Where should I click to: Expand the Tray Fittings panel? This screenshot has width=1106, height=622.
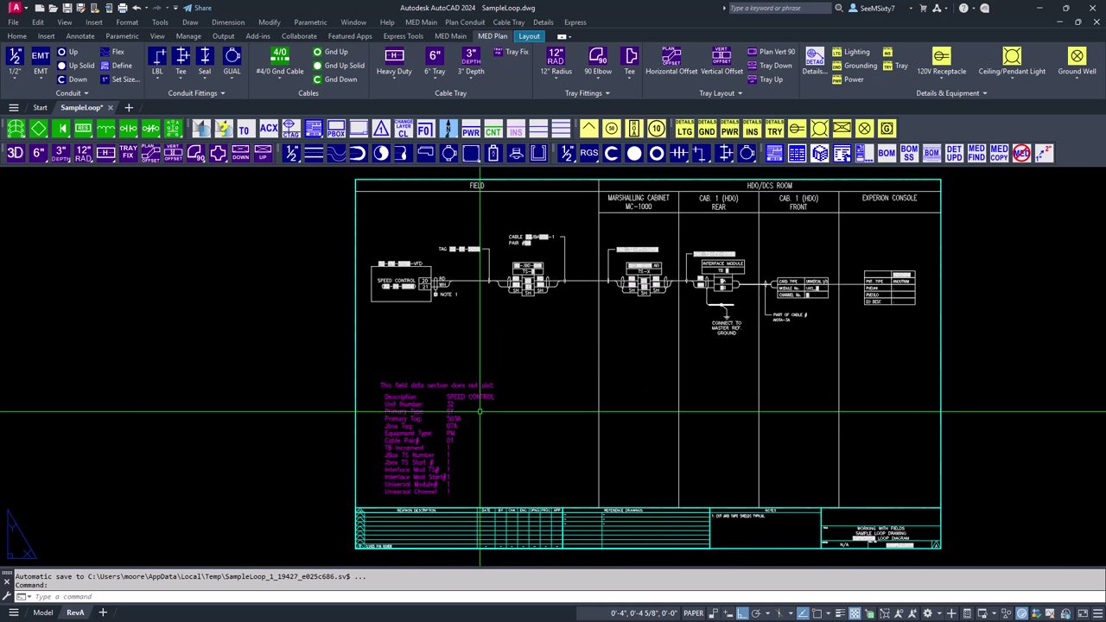pyautogui.click(x=588, y=93)
